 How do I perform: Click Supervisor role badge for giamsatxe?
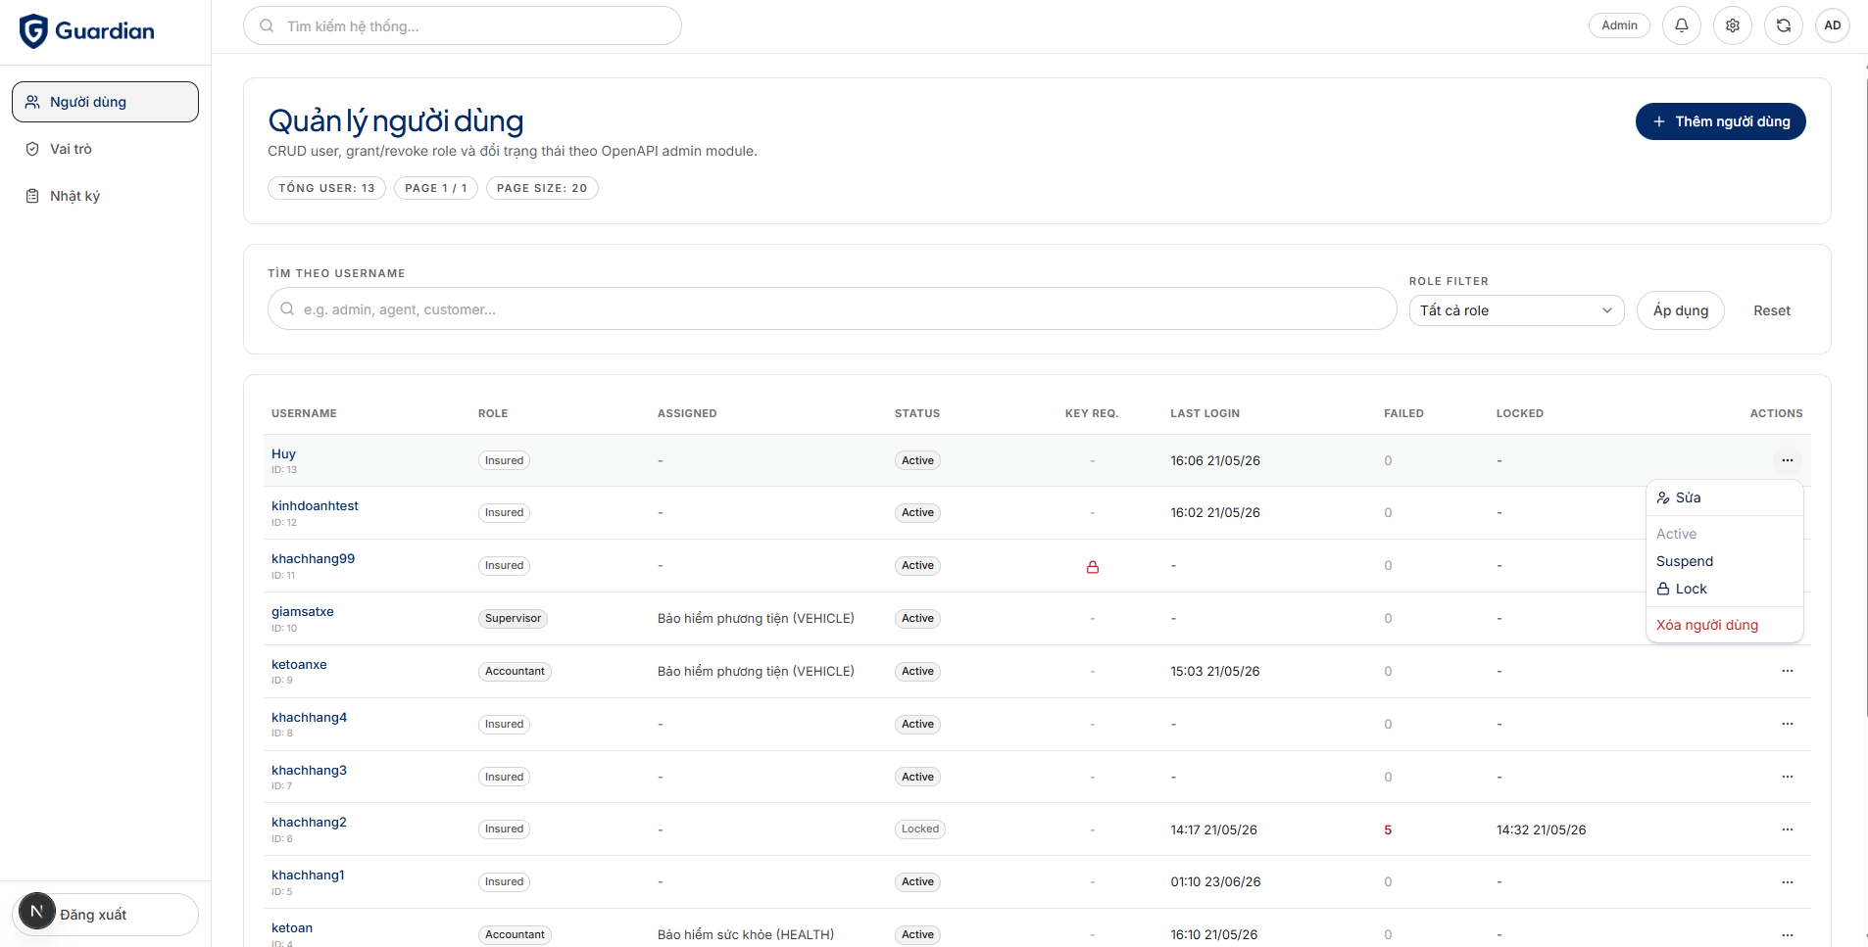pyautogui.click(x=513, y=618)
